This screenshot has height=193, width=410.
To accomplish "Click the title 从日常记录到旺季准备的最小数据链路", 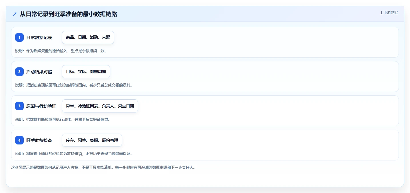I will click(69, 14).
